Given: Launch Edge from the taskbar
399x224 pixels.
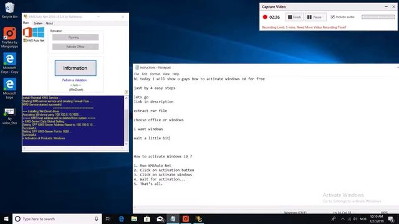Looking at the screenshot, I should coord(122,218).
